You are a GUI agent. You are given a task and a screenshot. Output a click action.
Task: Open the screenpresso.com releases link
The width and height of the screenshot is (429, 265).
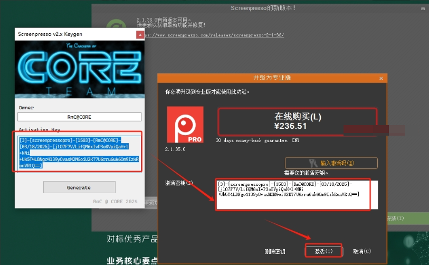pos(214,35)
